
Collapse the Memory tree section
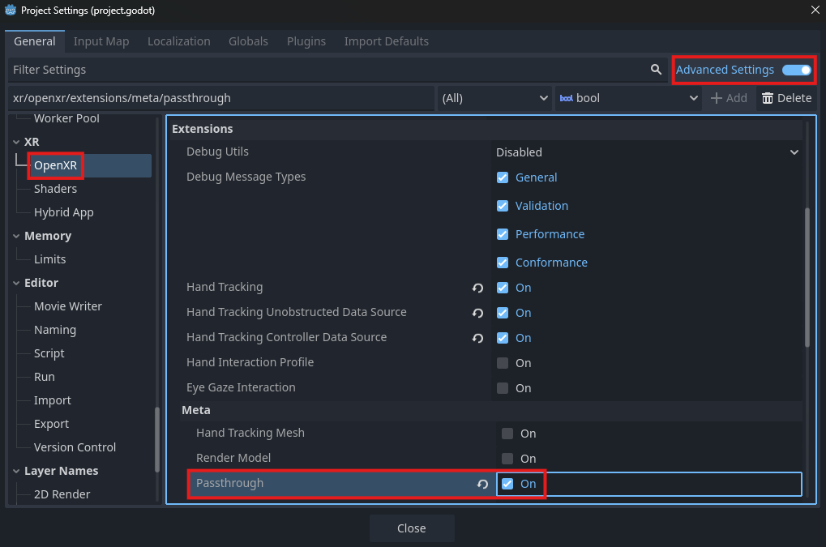pos(16,237)
